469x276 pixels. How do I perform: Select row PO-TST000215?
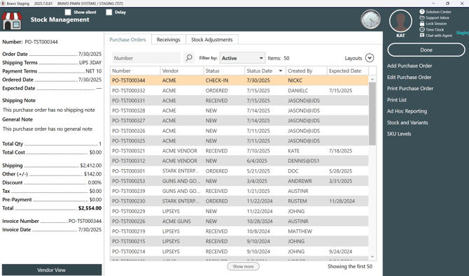[x=239, y=241]
